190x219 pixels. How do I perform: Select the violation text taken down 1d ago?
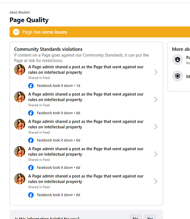click(x=86, y=70)
